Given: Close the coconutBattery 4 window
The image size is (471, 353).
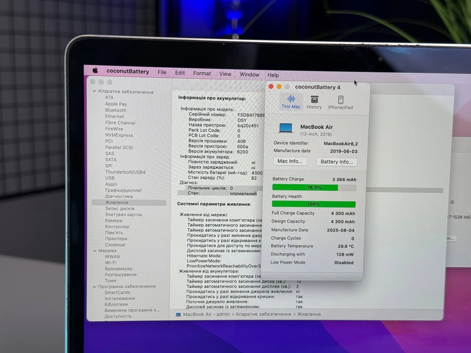Looking at the screenshot, I should [271, 86].
